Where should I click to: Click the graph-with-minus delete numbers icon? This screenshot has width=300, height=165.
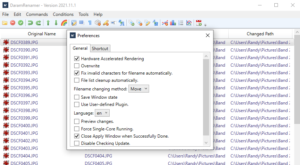click(x=165, y=23)
